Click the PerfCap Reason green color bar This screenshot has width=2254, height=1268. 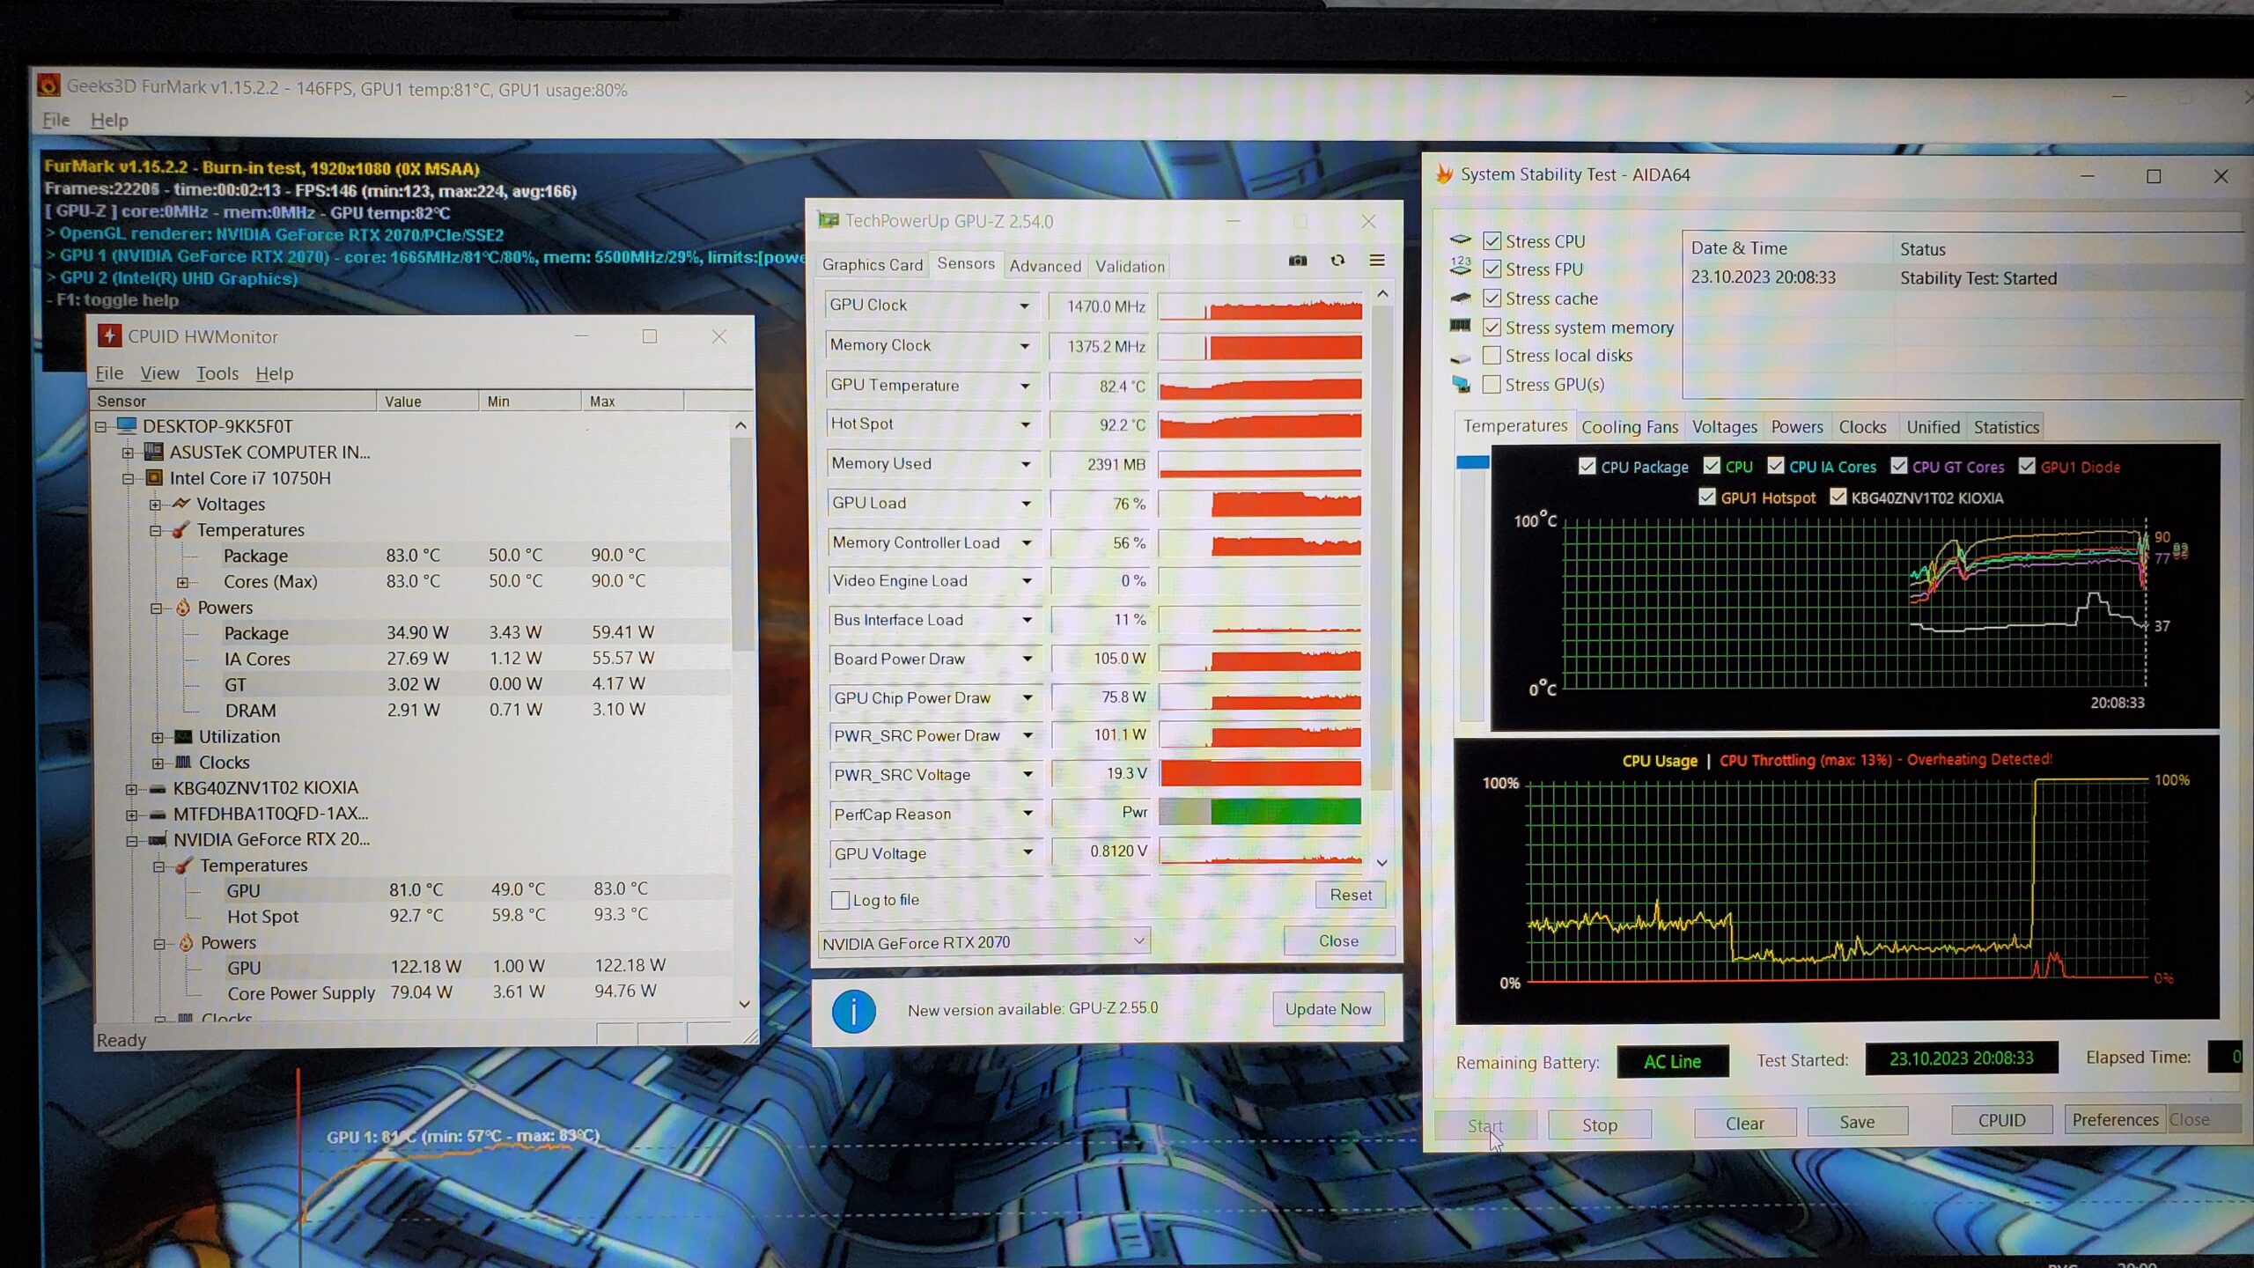pyautogui.click(x=1284, y=812)
